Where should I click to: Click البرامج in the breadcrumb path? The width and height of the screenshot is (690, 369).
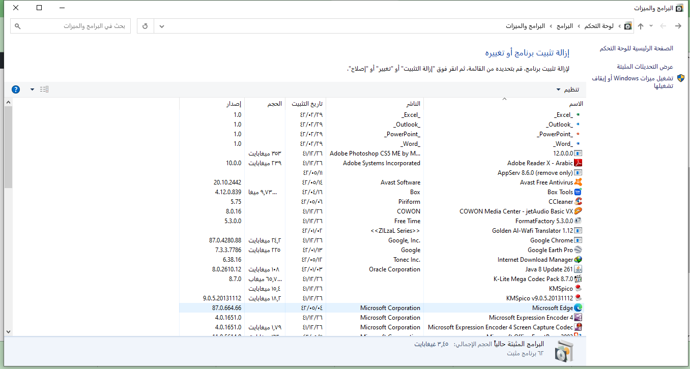coord(564,26)
